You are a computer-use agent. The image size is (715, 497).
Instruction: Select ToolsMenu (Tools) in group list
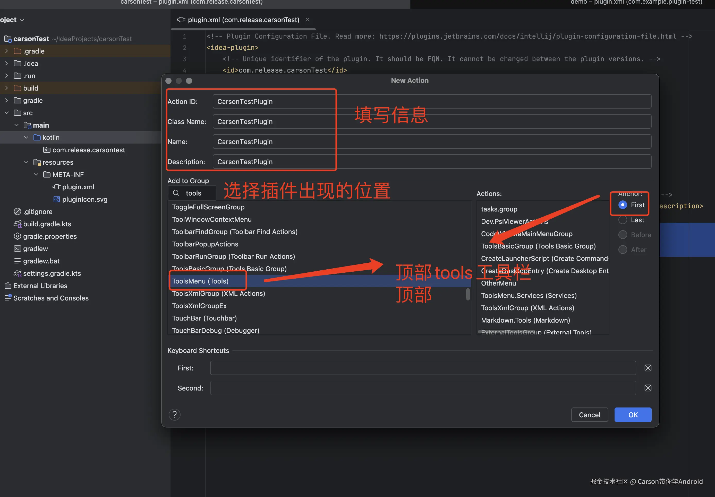click(200, 281)
